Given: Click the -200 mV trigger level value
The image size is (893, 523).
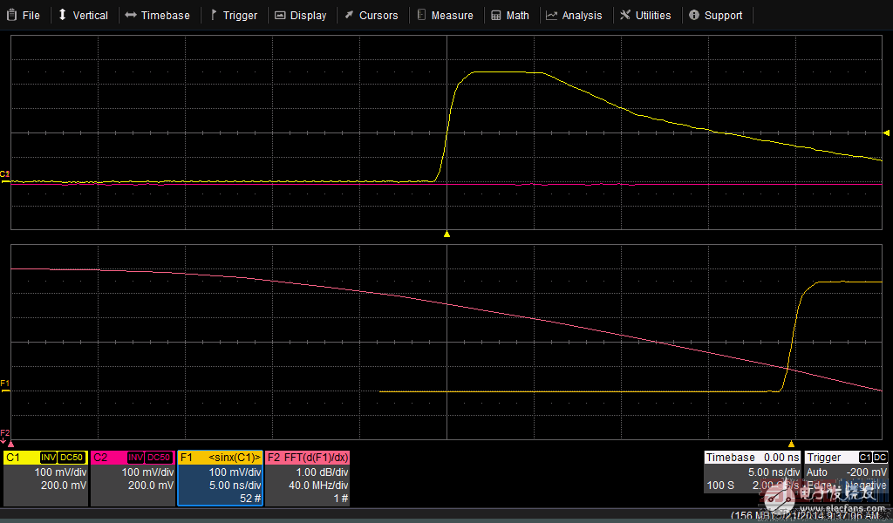Looking at the screenshot, I should coord(867,472).
